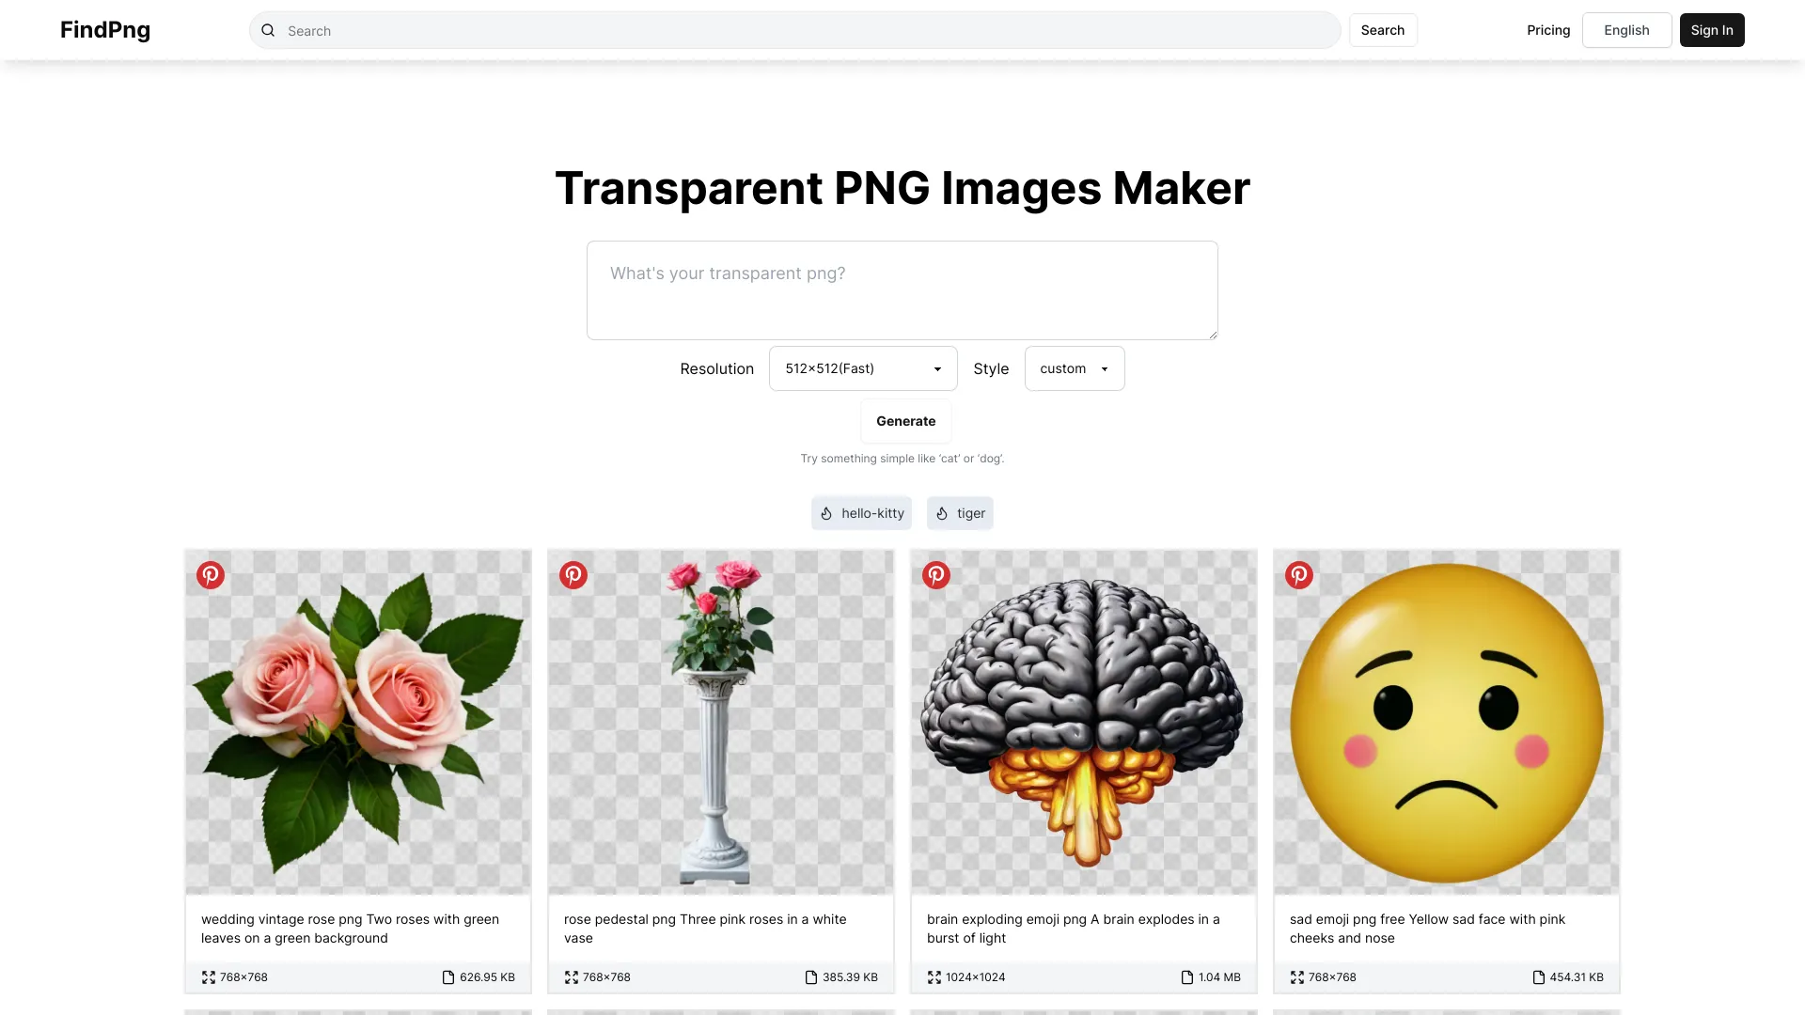
Task: Click the flame icon on the hello-kitty suggestion
Action: pos(826,513)
